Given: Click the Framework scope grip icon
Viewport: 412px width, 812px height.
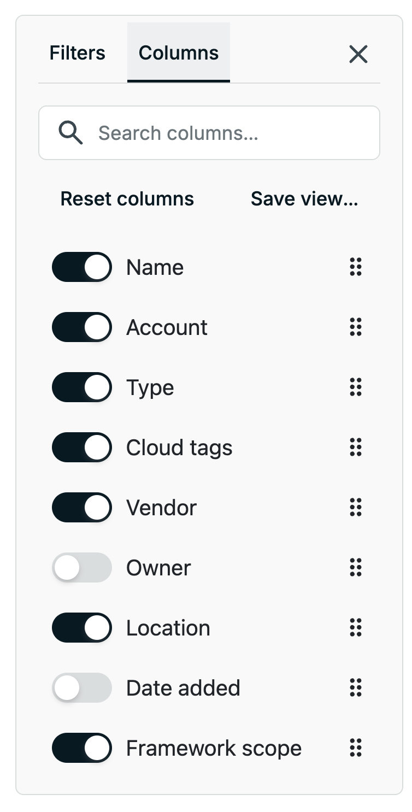Looking at the screenshot, I should click(356, 748).
